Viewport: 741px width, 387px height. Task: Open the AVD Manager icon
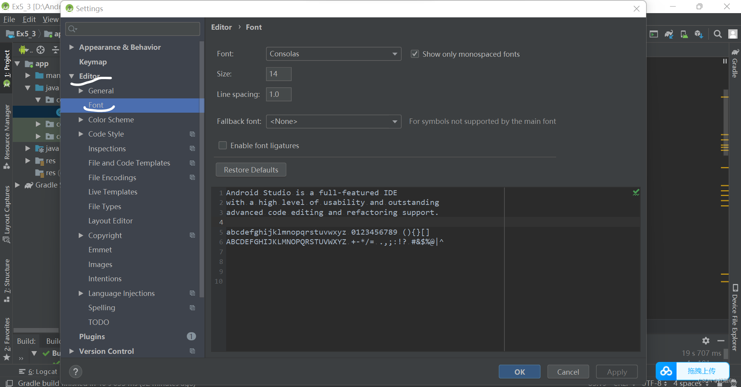pos(684,34)
